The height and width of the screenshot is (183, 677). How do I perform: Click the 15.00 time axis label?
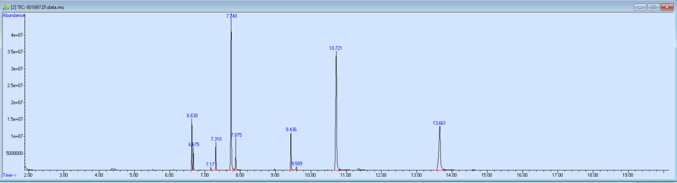click(x=487, y=175)
